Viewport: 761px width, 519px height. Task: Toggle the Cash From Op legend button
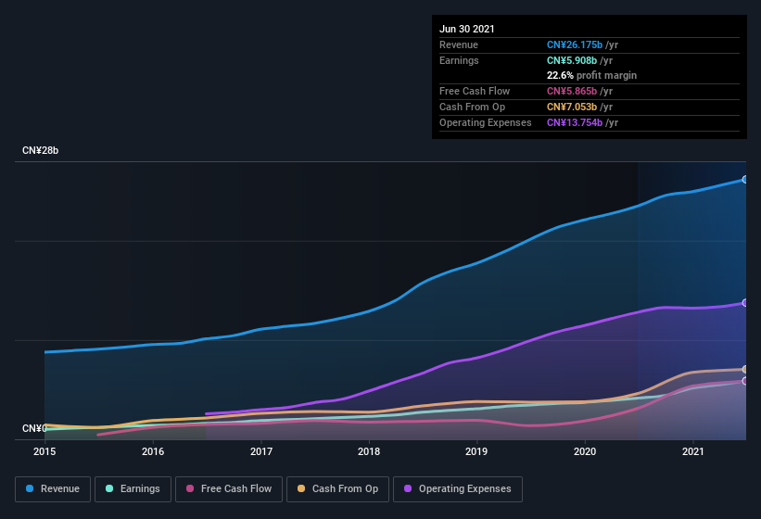pos(337,489)
